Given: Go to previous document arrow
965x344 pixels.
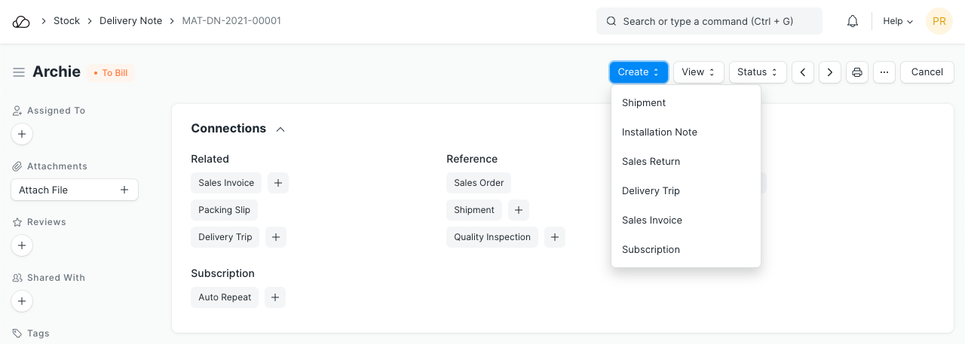Looking at the screenshot, I should pos(803,72).
